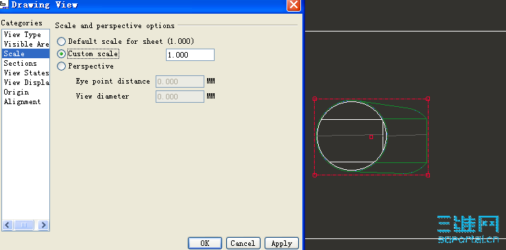Image resolution: width=506 pixels, height=250 pixels.
Task: Click the top-right corner handle of view
Action: [x=428, y=99]
